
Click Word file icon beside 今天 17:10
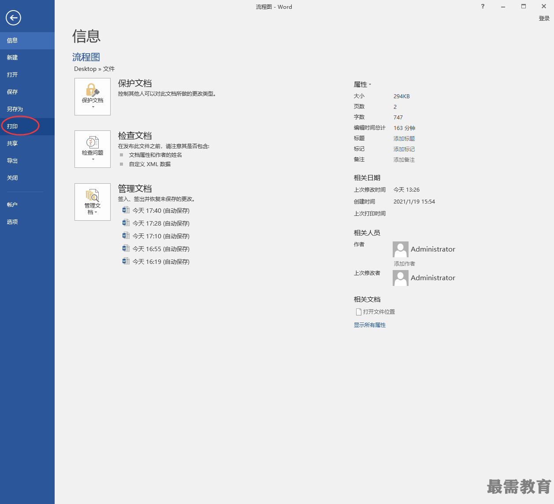(126, 236)
